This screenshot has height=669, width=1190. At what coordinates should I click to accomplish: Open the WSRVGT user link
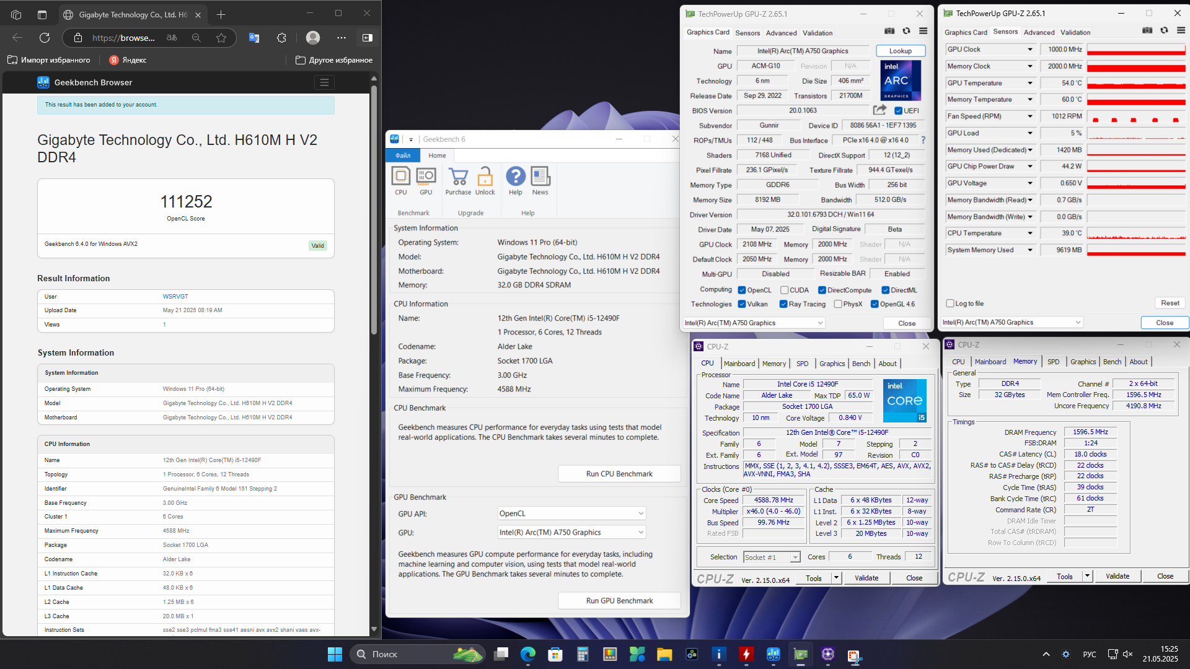point(175,297)
